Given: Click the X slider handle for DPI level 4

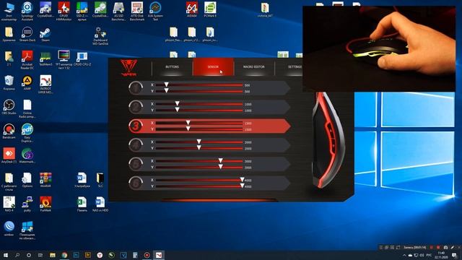Looking at the screenshot, I should pyautogui.click(x=199, y=142).
